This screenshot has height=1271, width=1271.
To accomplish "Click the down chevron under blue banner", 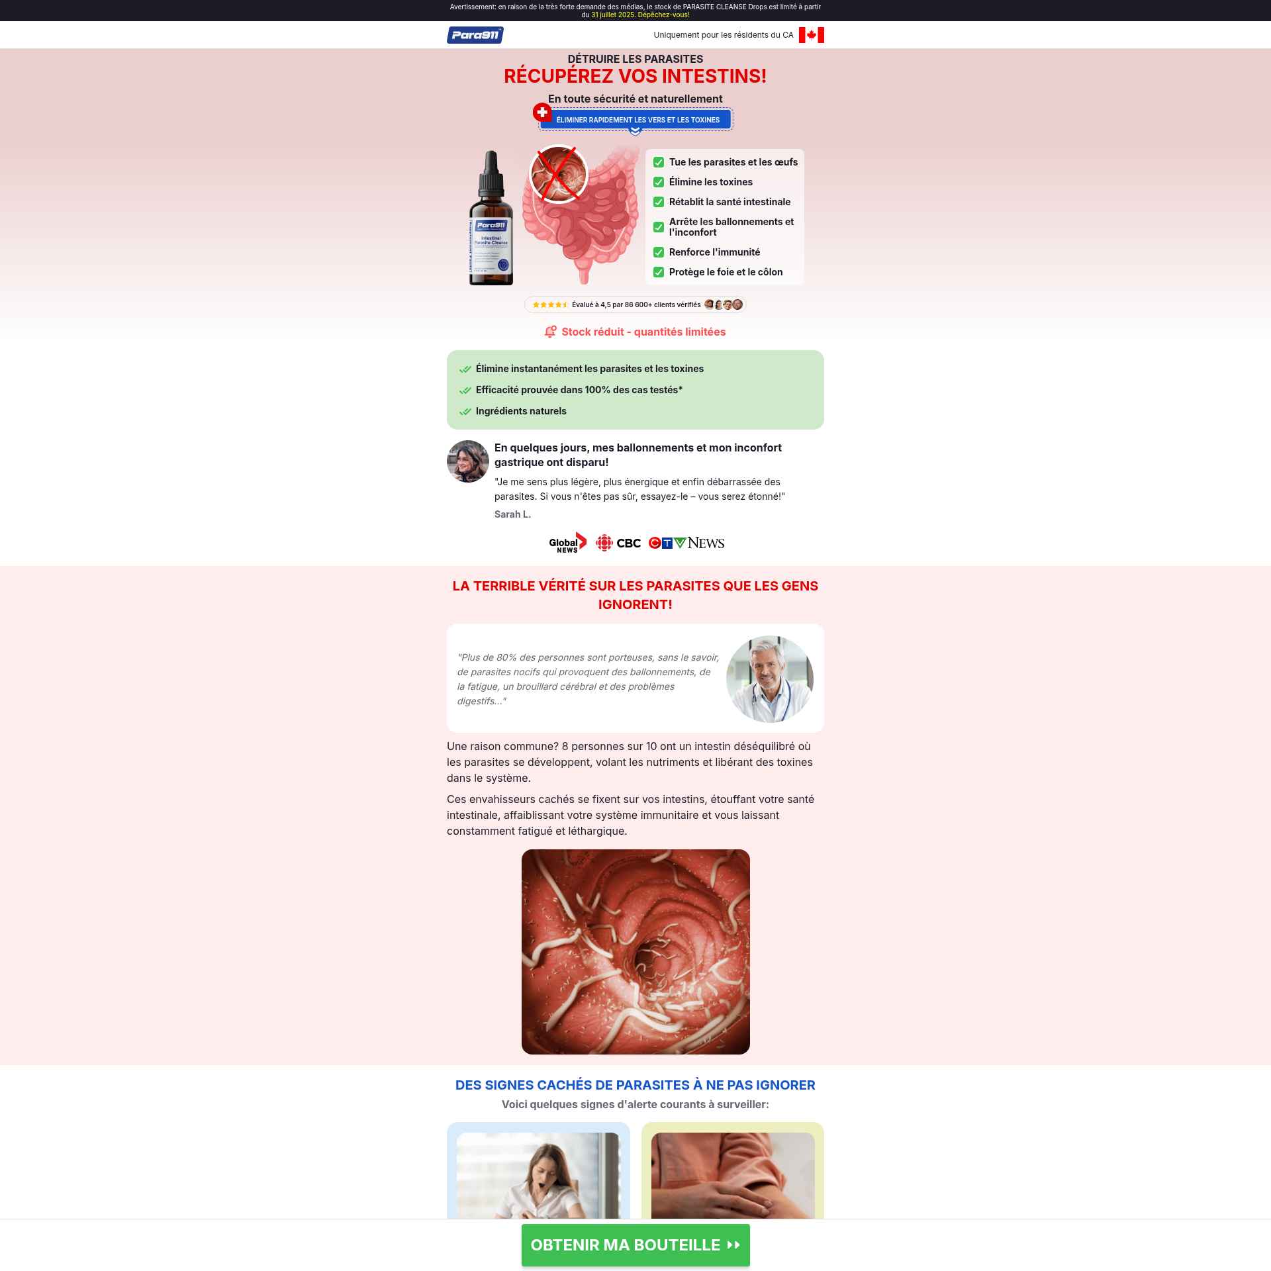I will point(635,131).
